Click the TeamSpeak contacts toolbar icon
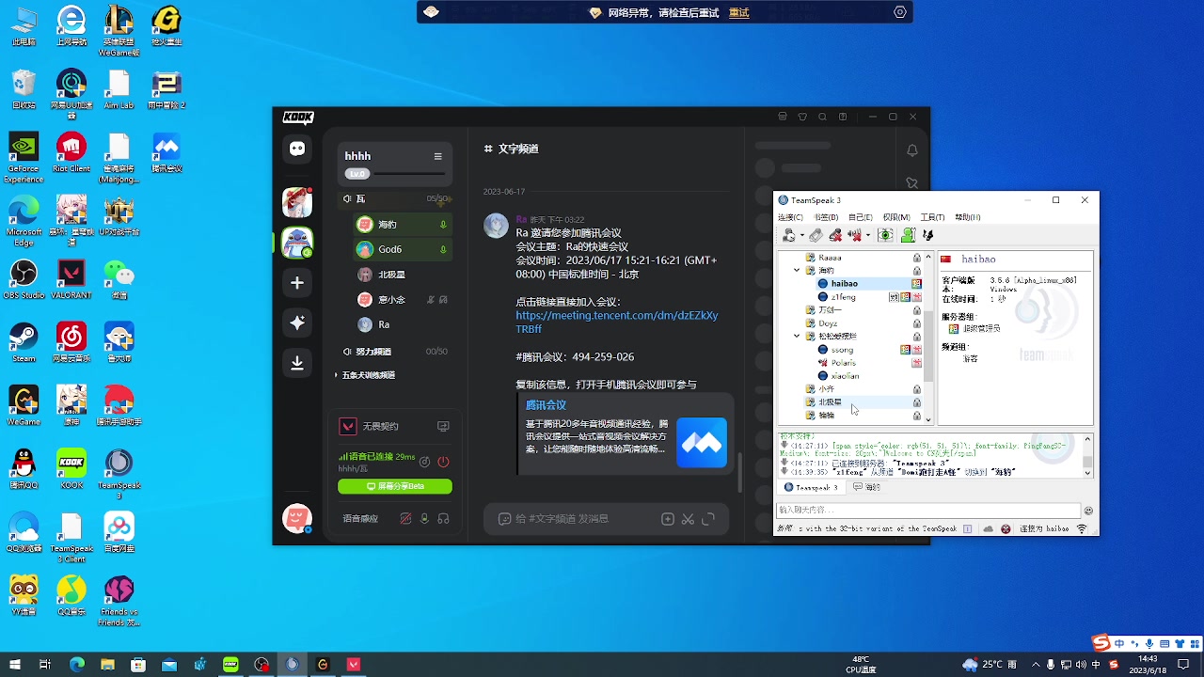Viewport: 1204px width, 677px height. [908, 235]
